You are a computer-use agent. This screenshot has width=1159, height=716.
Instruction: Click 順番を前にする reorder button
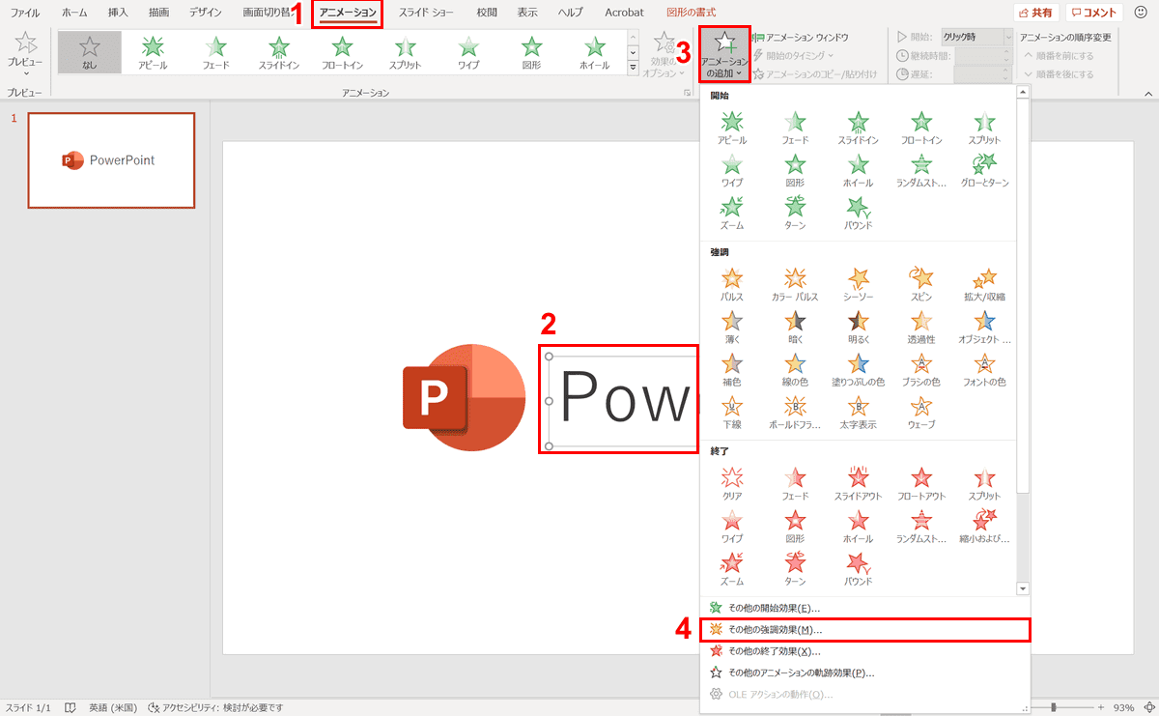[x=1060, y=55]
